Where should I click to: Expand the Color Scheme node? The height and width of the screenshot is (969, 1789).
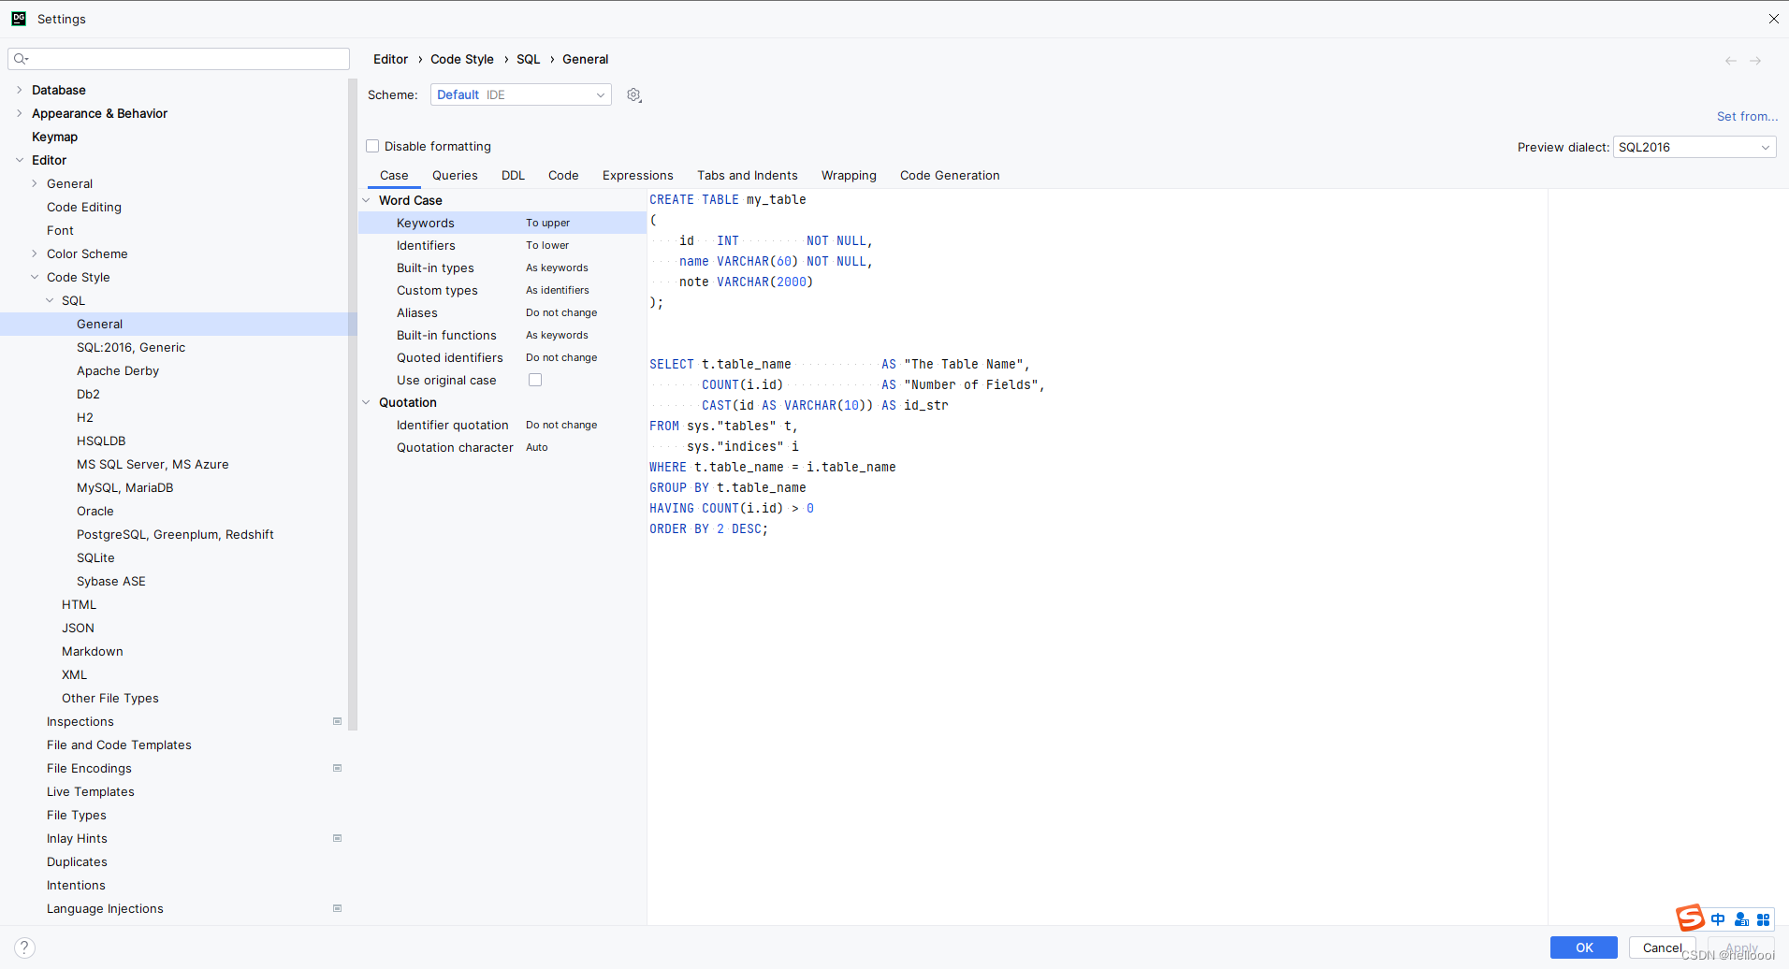[35, 253]
